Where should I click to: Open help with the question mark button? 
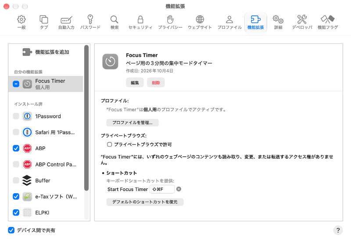pyautogui.click(x=338, y=230)
